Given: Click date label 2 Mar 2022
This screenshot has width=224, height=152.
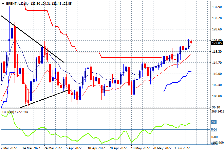Looking at the screenshot, I should pyautogui.click(x=9, y=148).
